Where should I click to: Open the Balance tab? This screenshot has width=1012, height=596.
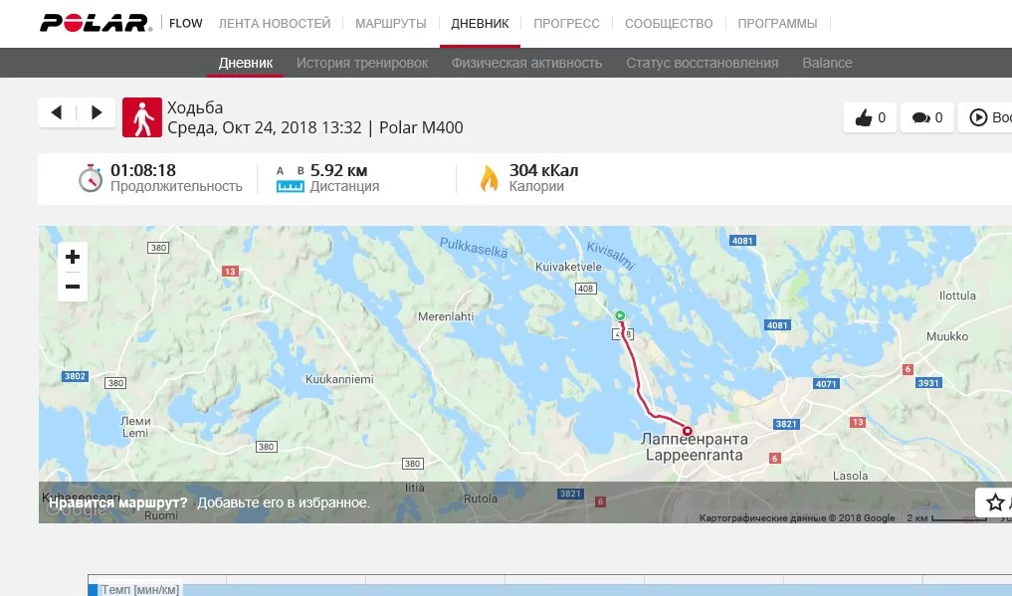[x=828, y=64]
